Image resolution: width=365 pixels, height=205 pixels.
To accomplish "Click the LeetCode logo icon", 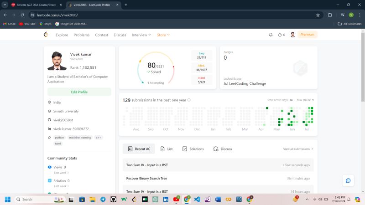I will (x=46, y=35).
